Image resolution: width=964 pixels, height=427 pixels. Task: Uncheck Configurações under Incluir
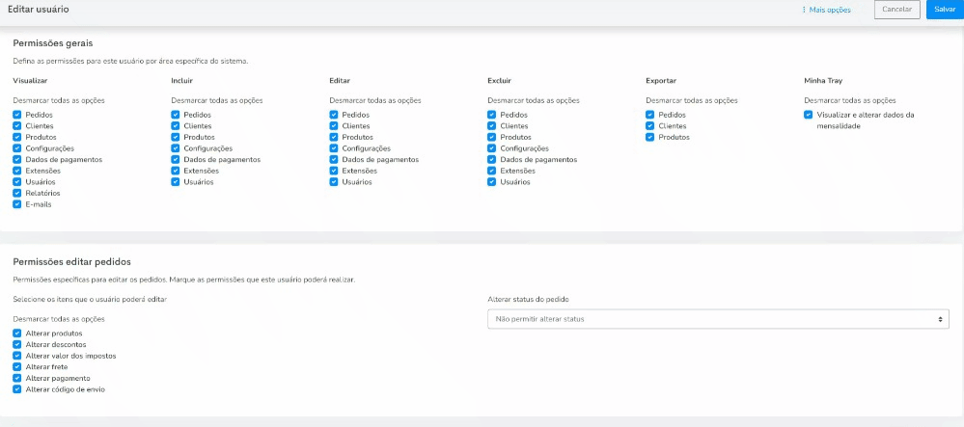[x=176, y=148]
